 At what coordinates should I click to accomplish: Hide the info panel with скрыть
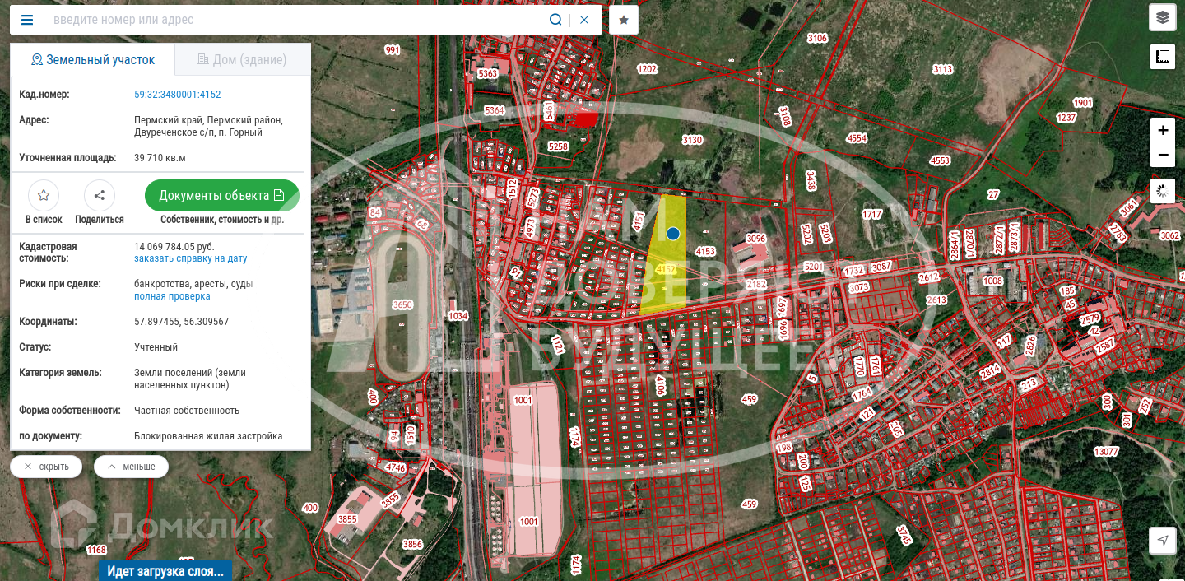[46, 467]
